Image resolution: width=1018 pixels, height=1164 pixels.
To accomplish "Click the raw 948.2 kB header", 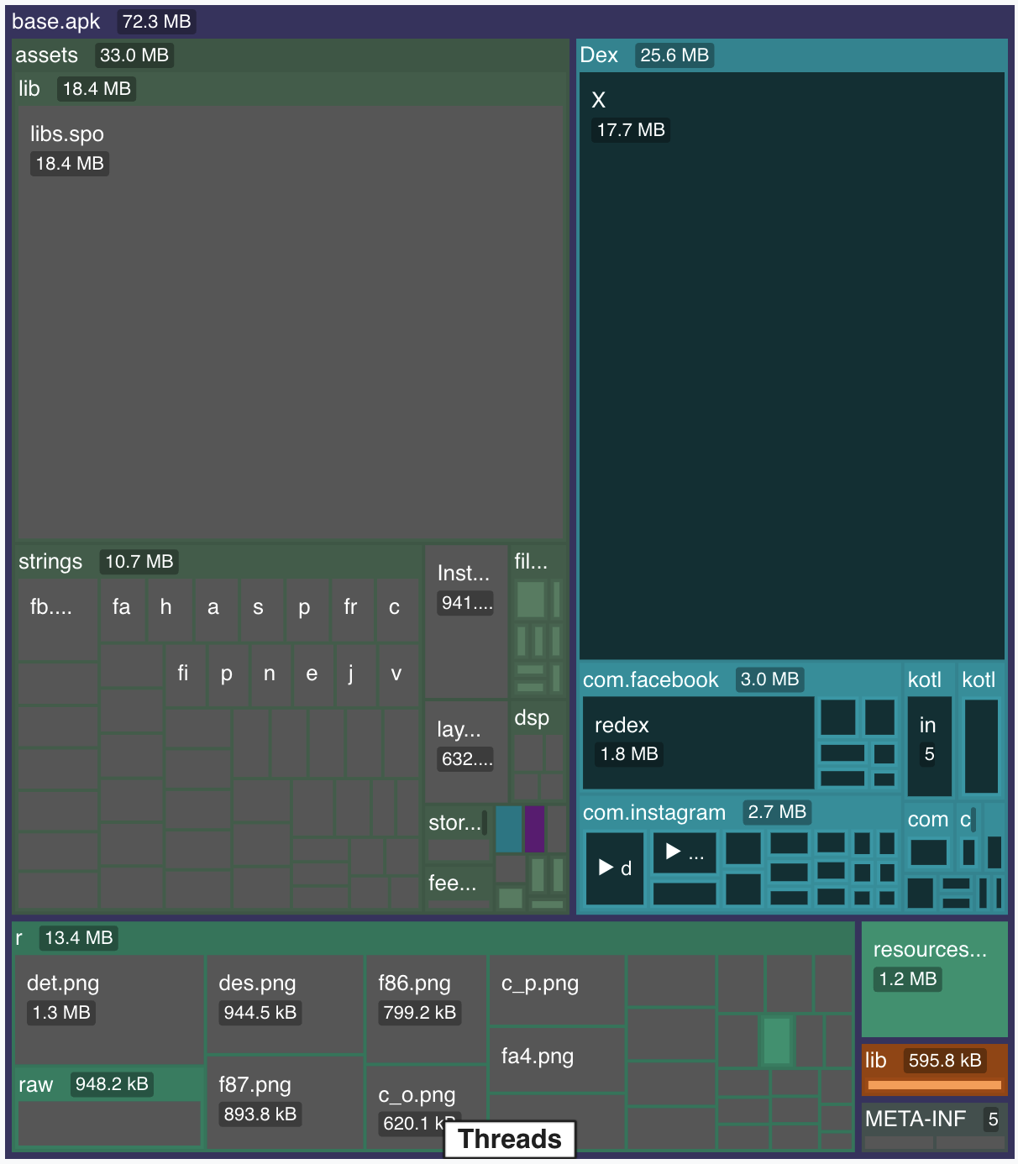I will [109, 1084].
